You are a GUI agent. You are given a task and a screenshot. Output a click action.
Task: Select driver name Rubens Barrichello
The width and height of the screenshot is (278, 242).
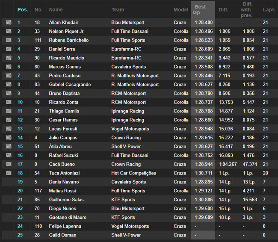pyautogui.click(x=69, y=40)
